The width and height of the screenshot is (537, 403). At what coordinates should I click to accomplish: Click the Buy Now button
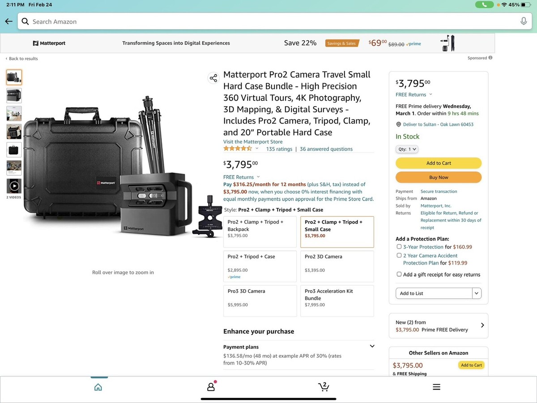point(439,177)
